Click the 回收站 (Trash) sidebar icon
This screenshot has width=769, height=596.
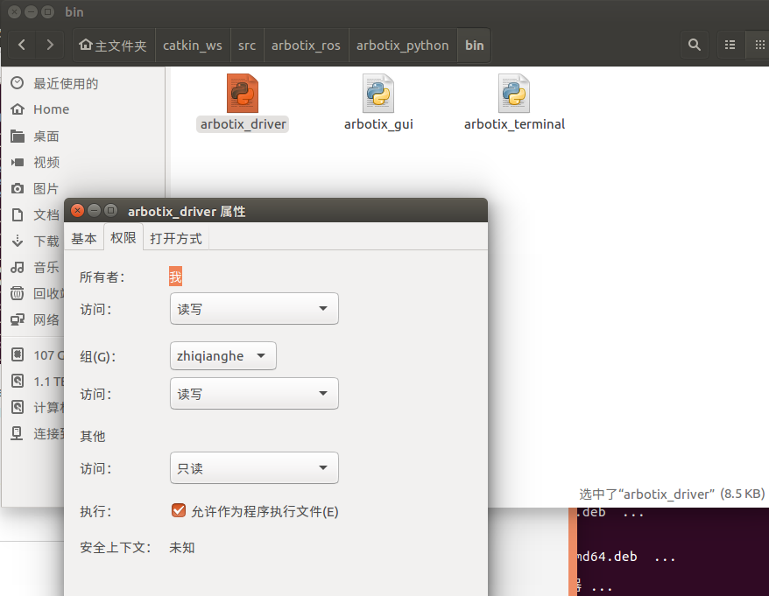19,293
